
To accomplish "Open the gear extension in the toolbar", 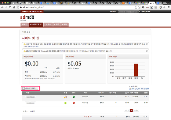I will pos(143,7).
